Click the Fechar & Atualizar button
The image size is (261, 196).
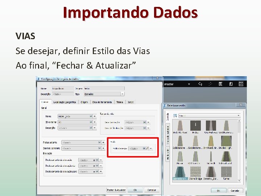(116, 190)
